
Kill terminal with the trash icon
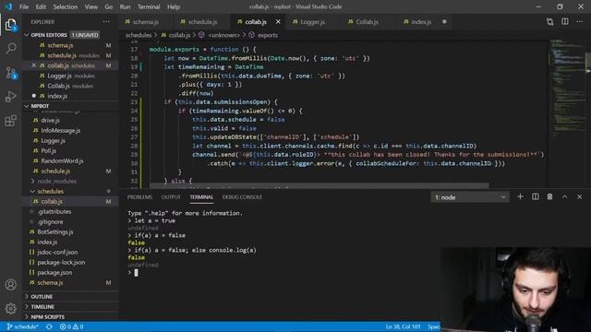(550, 196)
